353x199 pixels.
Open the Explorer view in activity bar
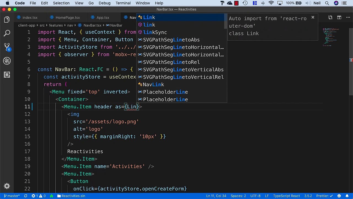pyautogui.click(x=7, y=20)
